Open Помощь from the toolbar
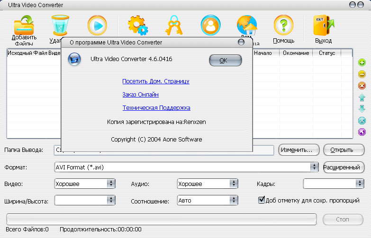Image resolution: width=371 pixels, height=238 pixels. coord(283,27)
